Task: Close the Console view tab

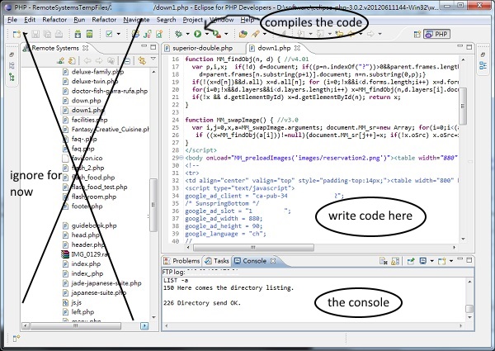Action: tap(273, 261)
